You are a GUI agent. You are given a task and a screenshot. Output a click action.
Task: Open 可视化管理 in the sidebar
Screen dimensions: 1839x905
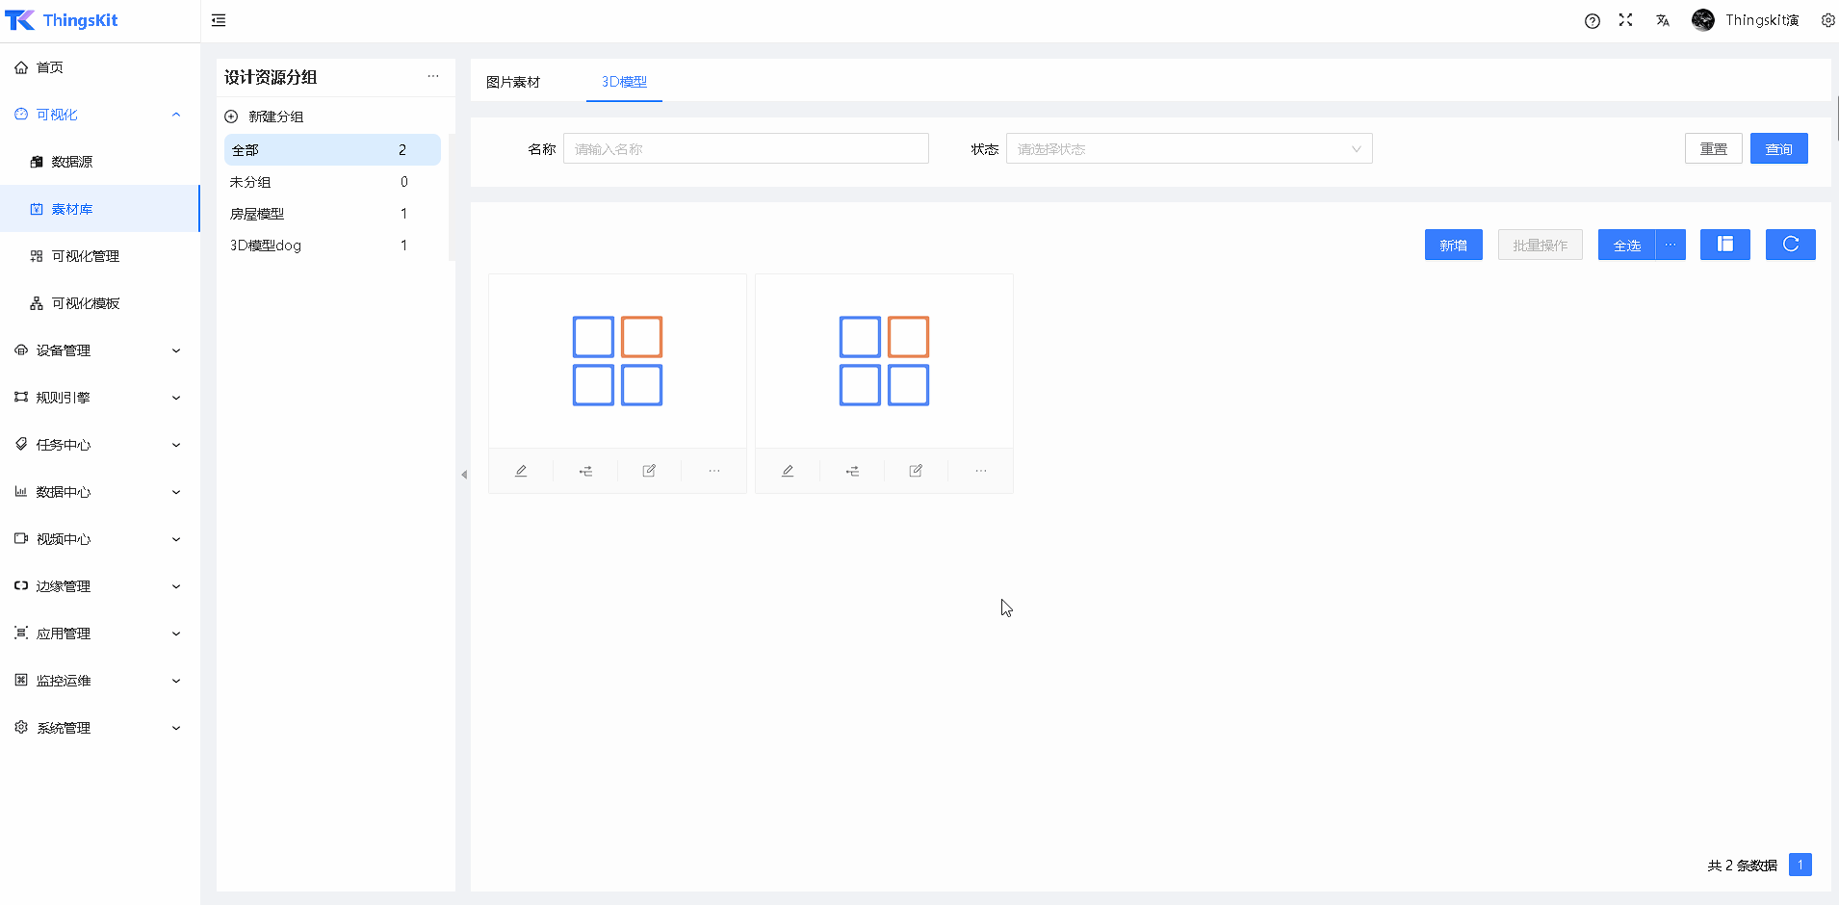point(86,256)
